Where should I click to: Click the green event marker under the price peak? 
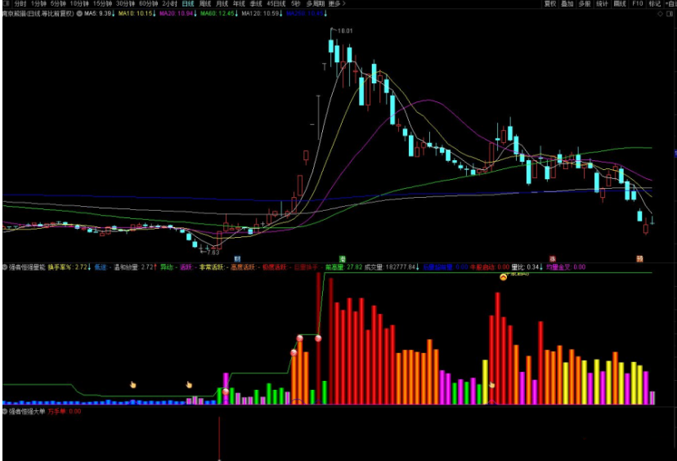pos(342,259)
